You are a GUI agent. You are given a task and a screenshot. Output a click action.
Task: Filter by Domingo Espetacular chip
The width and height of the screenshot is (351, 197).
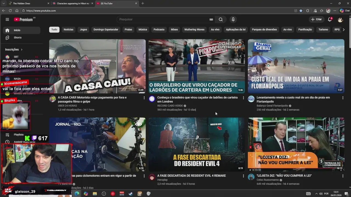pos(106,30)
